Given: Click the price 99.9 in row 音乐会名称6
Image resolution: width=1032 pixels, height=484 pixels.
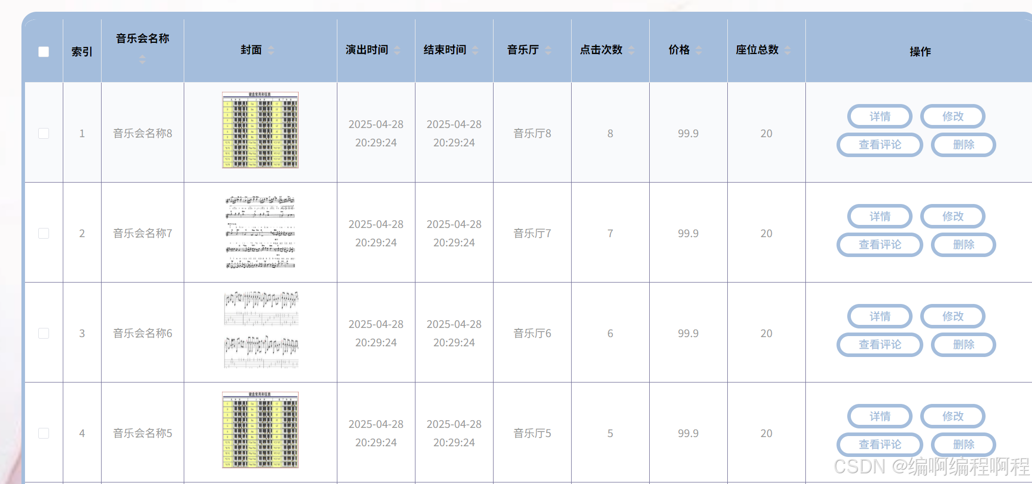Looking at the screenshot, I should tap(688, 333).
